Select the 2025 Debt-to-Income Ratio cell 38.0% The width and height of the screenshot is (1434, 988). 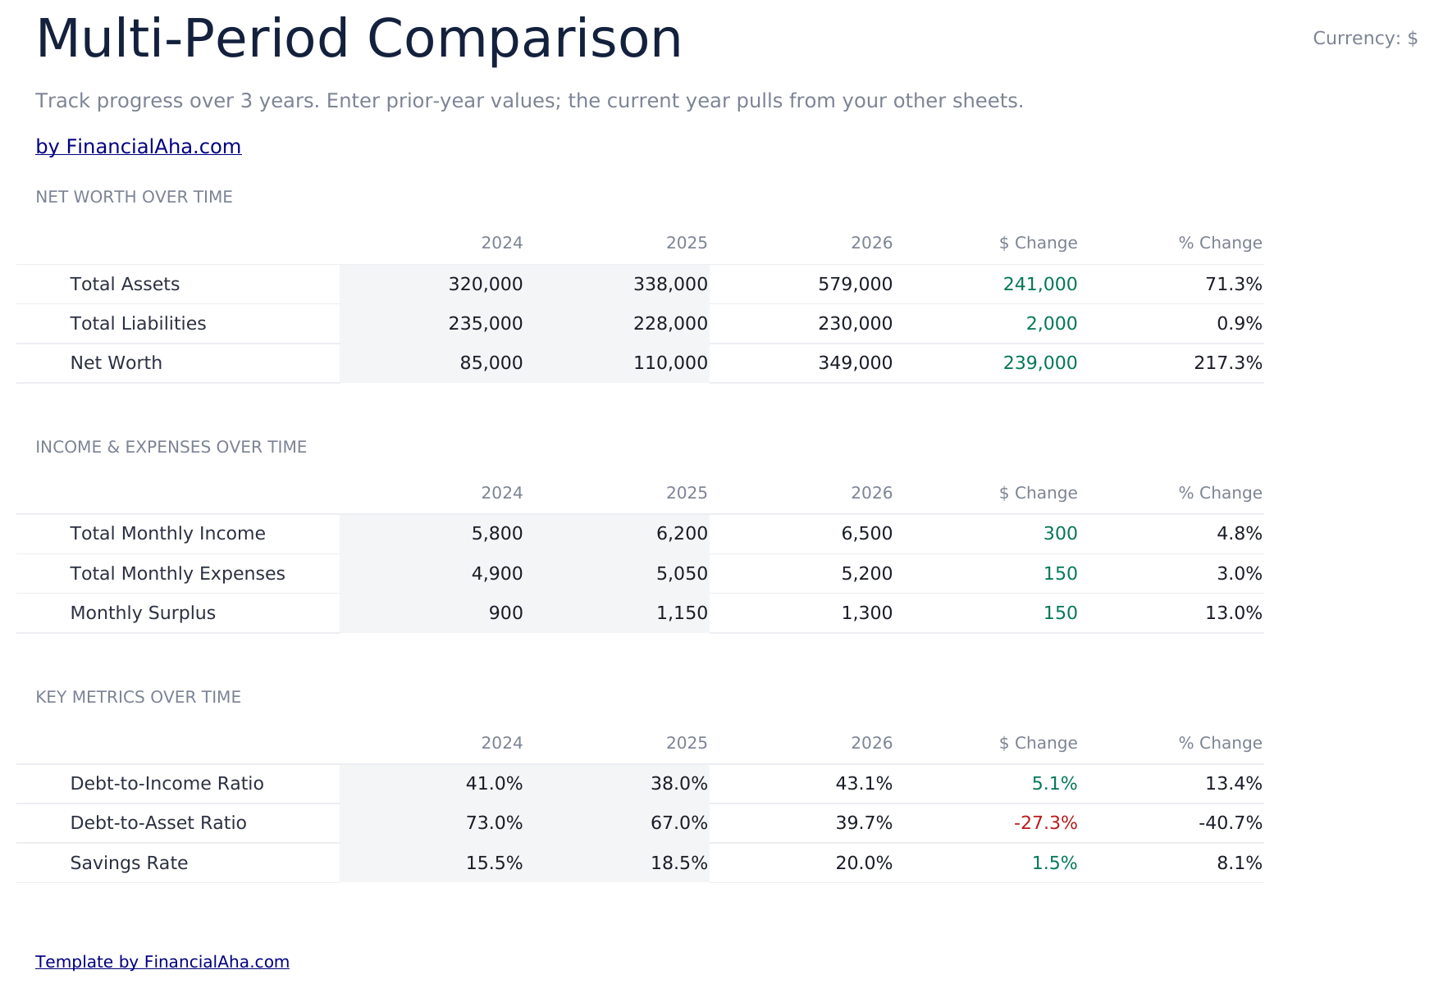(679, 784)
